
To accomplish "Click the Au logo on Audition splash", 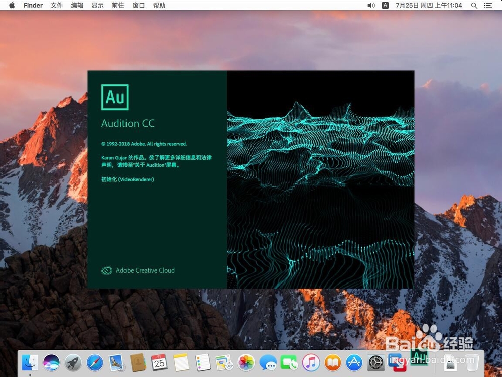I will click(115, 97).
